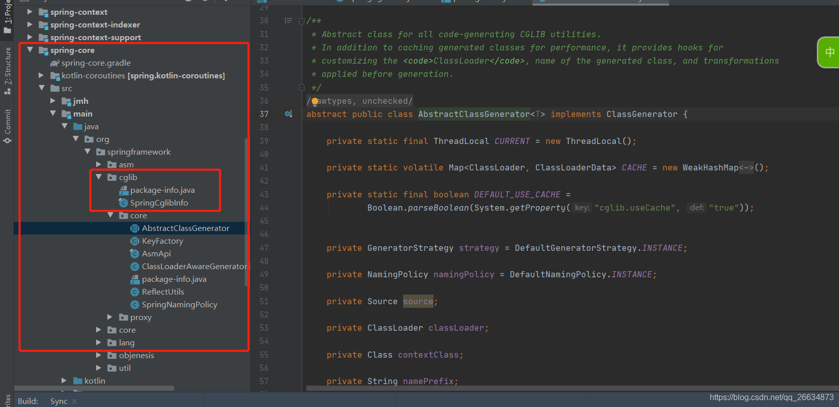The width and height of the screenshot is (839, 407).
Task: Click the CURRENT constant in editor
Action: click(512, 141)
